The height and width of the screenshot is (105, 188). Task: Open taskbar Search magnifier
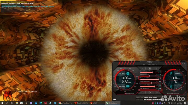click(x=7, y=103)
